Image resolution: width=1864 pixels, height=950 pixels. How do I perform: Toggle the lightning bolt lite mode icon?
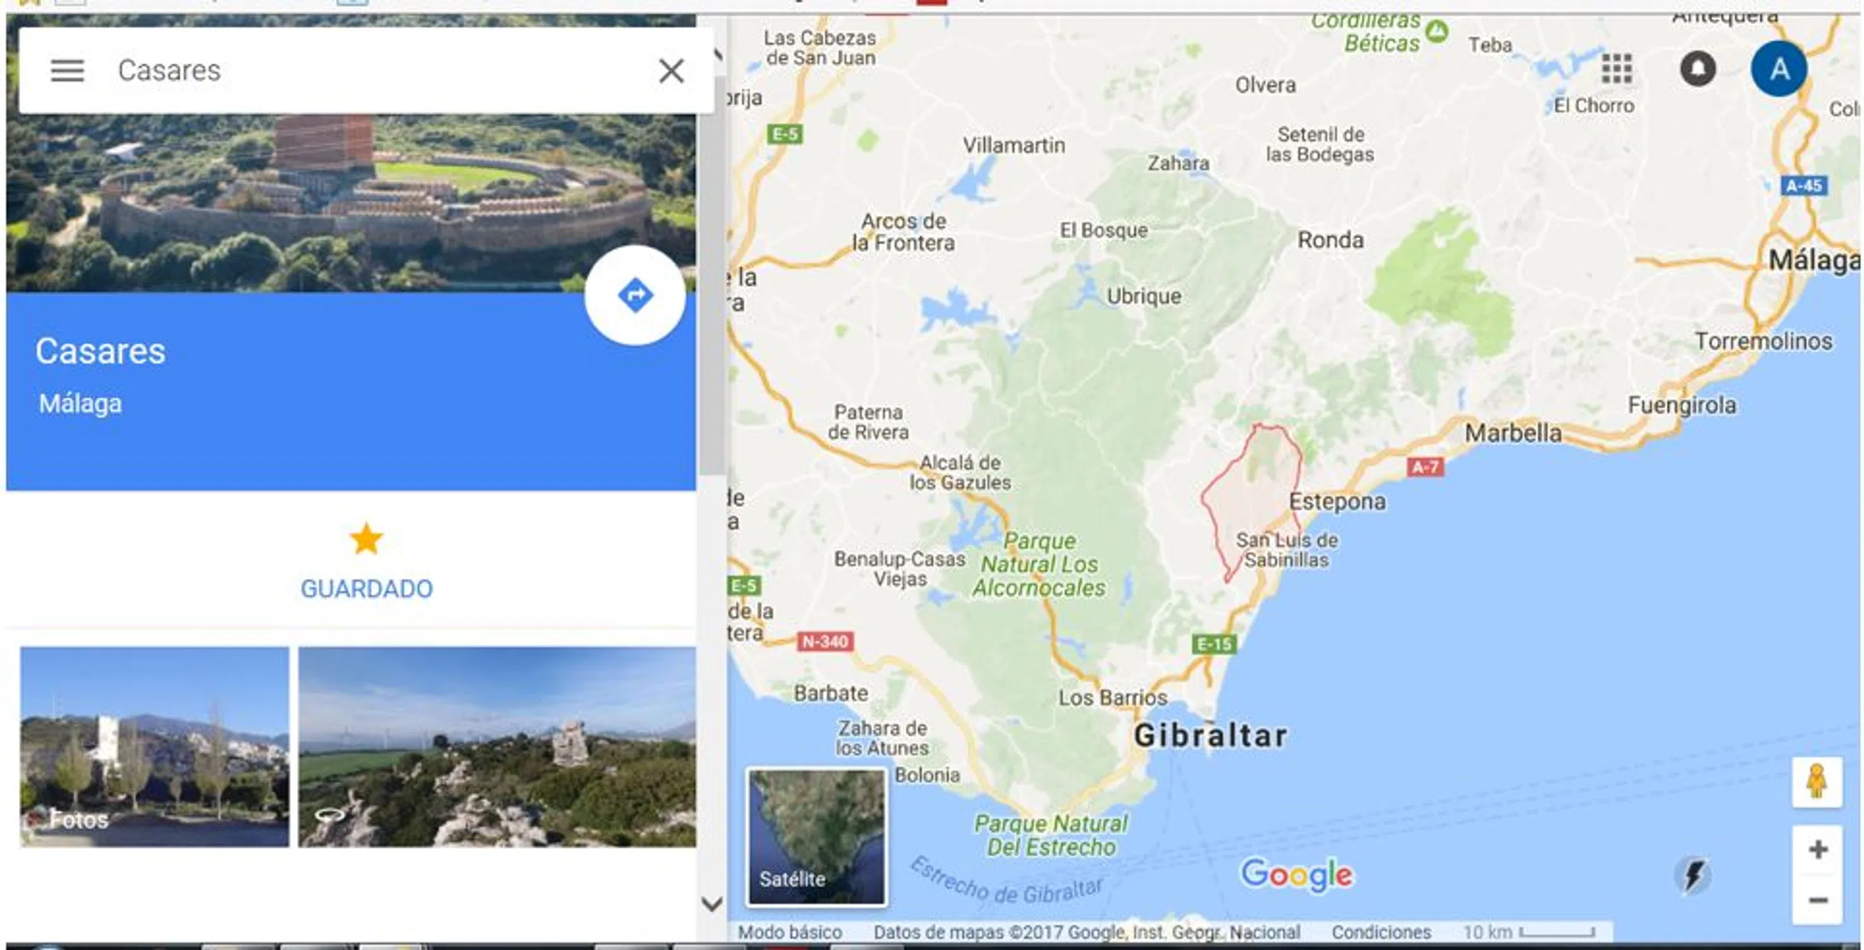(1693, 875)
